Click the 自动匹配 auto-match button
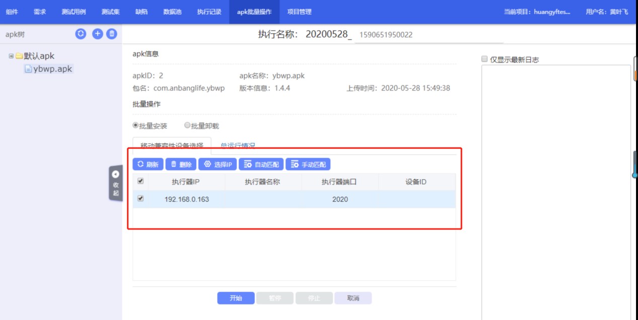Image resolution: width=638 pixels, height=320 pixels. tap(261, 165)
